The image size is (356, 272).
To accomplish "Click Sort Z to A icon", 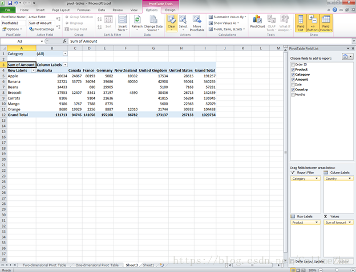I will pos(99,27).
